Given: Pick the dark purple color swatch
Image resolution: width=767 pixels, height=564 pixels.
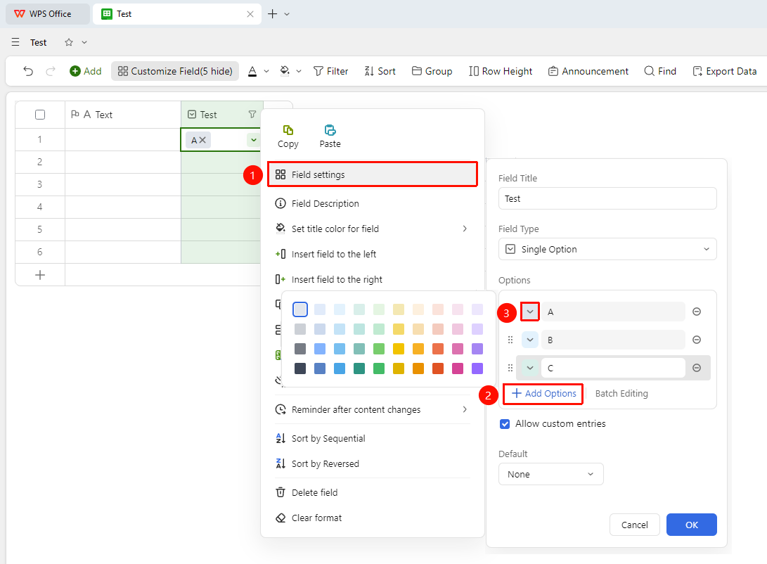Looking at the screenshot, I should pyautogui.click(x=477, y=368).
